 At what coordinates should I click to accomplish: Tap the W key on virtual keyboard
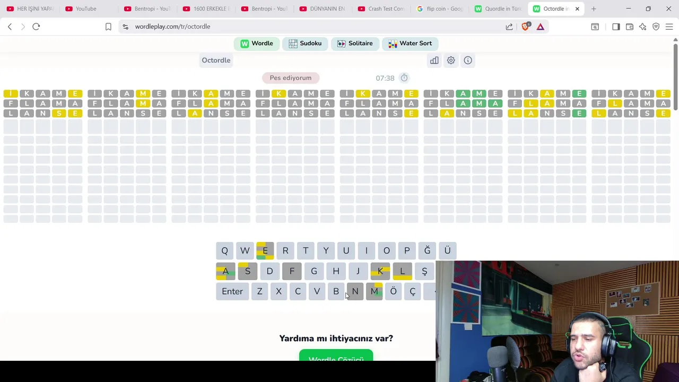(245, 250)
